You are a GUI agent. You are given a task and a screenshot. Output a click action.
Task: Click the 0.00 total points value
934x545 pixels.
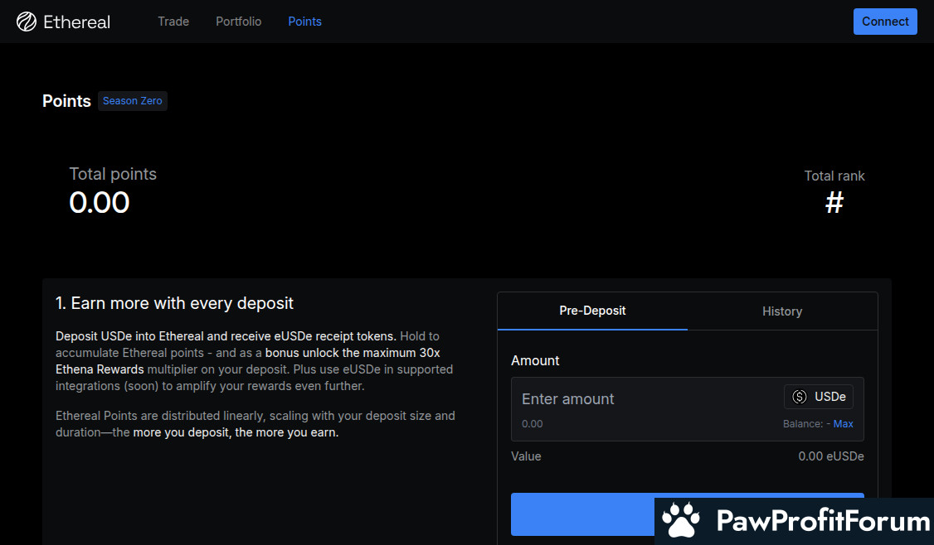tap(100, 203)
